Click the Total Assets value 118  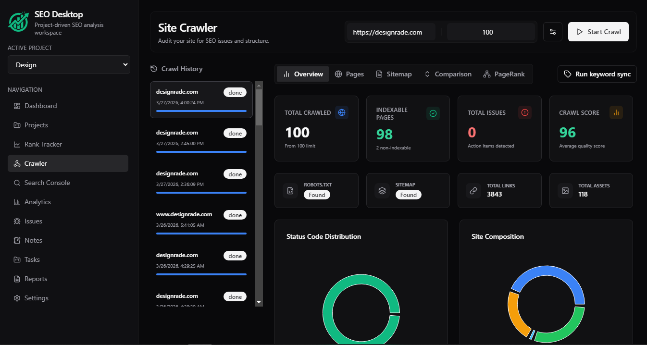[583, 194]
